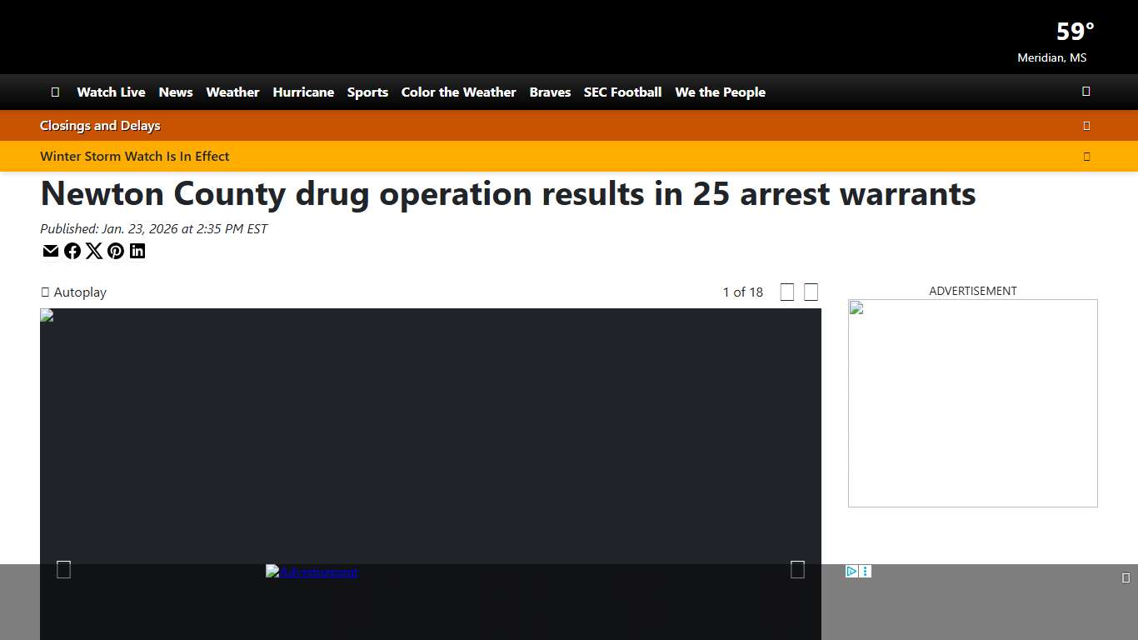Click the Watch Live link
Viewport: 1138px width, 640px height.
pos(111,92)
